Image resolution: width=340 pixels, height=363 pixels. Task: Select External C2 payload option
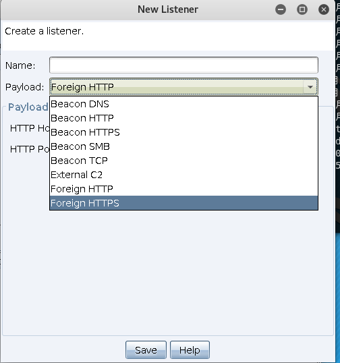point(183,175)
